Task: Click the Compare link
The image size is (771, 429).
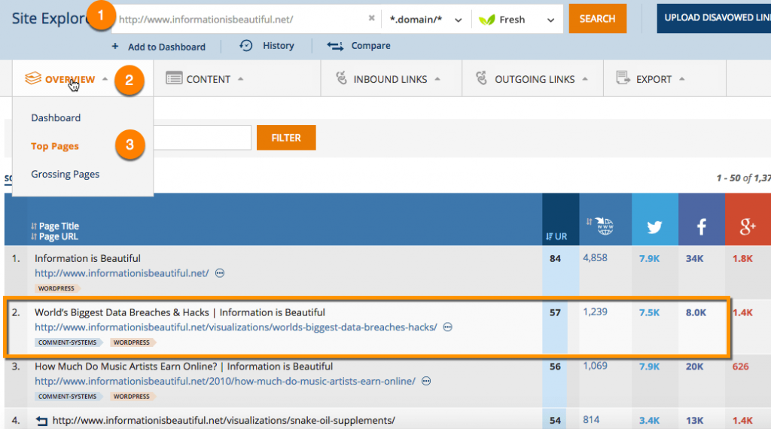Action: point(370,46)
